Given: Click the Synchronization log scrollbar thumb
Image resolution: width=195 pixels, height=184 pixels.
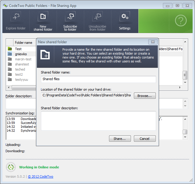Looking at the screenshot, I should [x=185, y=132].
